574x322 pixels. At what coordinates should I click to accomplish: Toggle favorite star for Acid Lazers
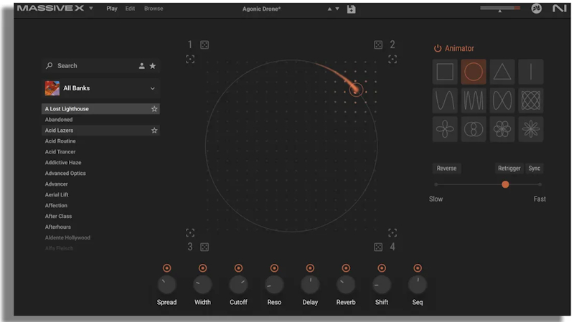tap(154, 131)
